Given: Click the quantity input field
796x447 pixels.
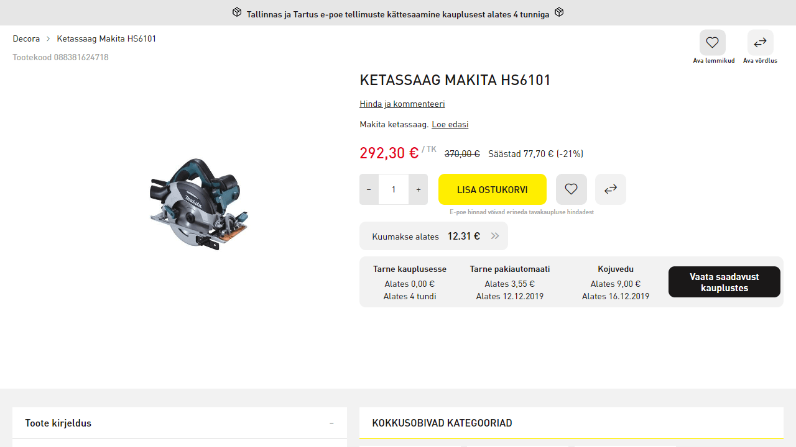Looking at the screenshot, I should [394, 189].
